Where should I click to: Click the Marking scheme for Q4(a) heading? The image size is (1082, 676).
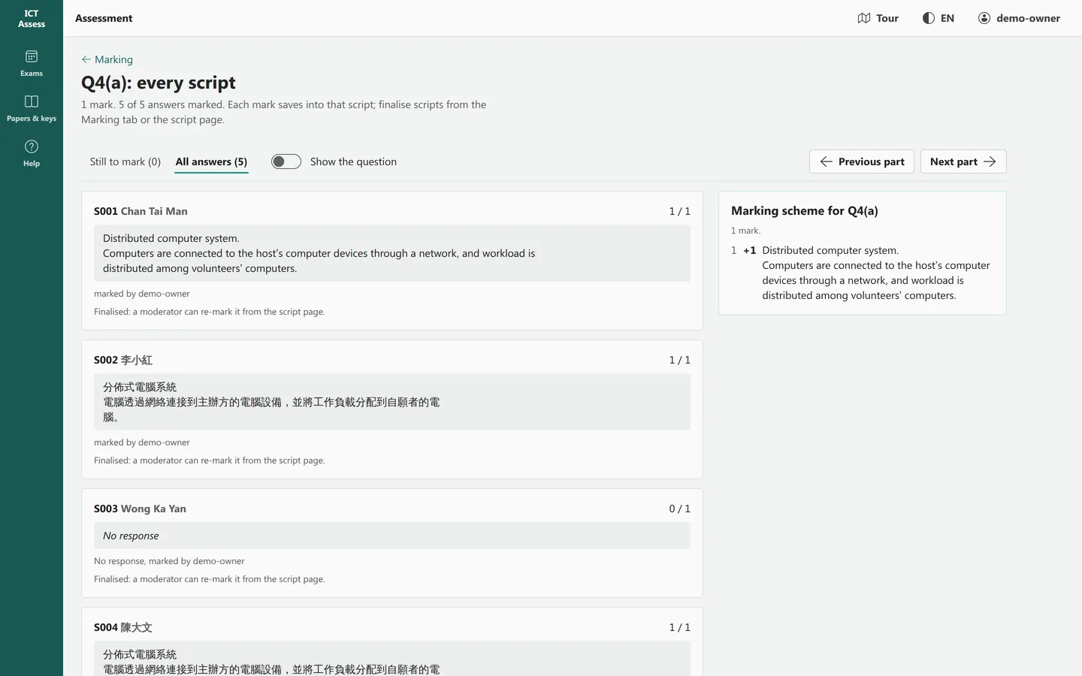coord(804,211)
